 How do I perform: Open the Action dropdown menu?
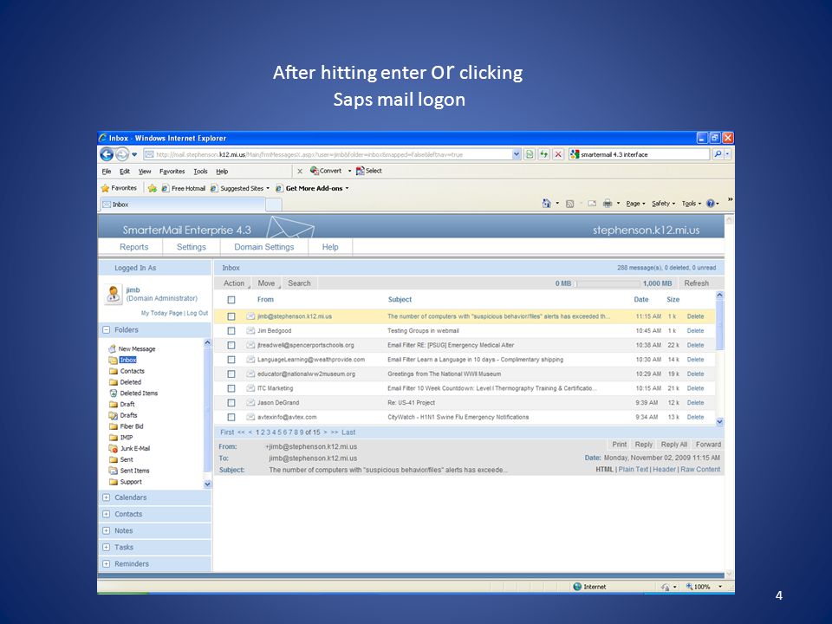point(234,283)
